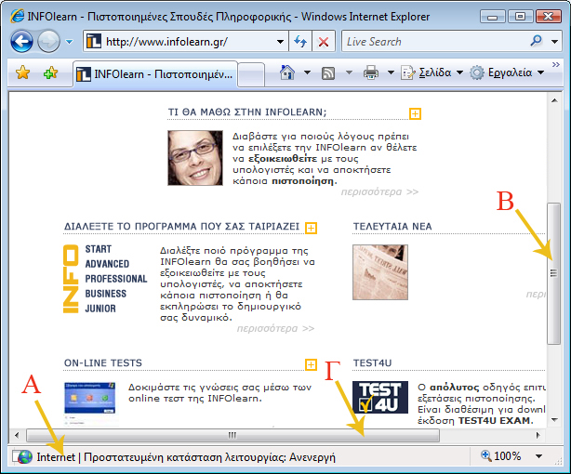Click the START program link

coord(99,249)
